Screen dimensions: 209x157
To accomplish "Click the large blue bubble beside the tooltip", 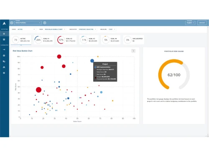I will [92, 61].
